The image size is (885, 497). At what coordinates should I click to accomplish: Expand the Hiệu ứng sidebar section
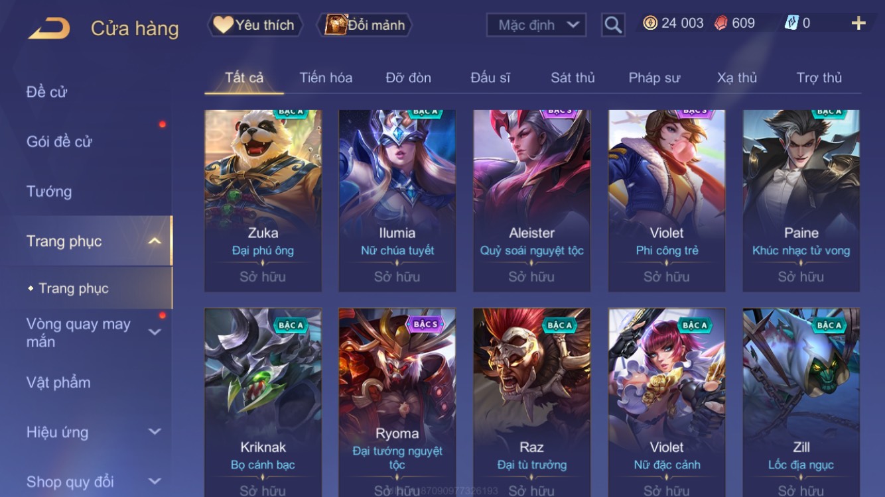click(x=155, y=432)
